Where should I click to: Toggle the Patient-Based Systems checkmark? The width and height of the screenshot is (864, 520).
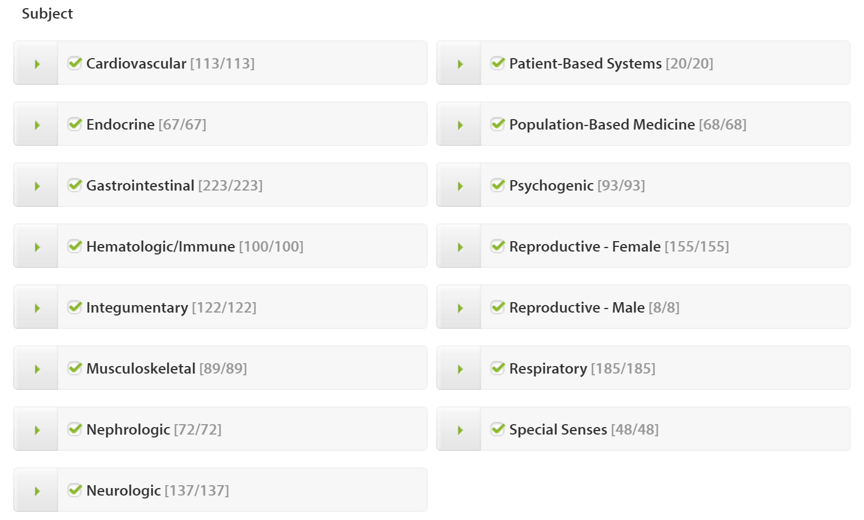[x=498, y=63]
